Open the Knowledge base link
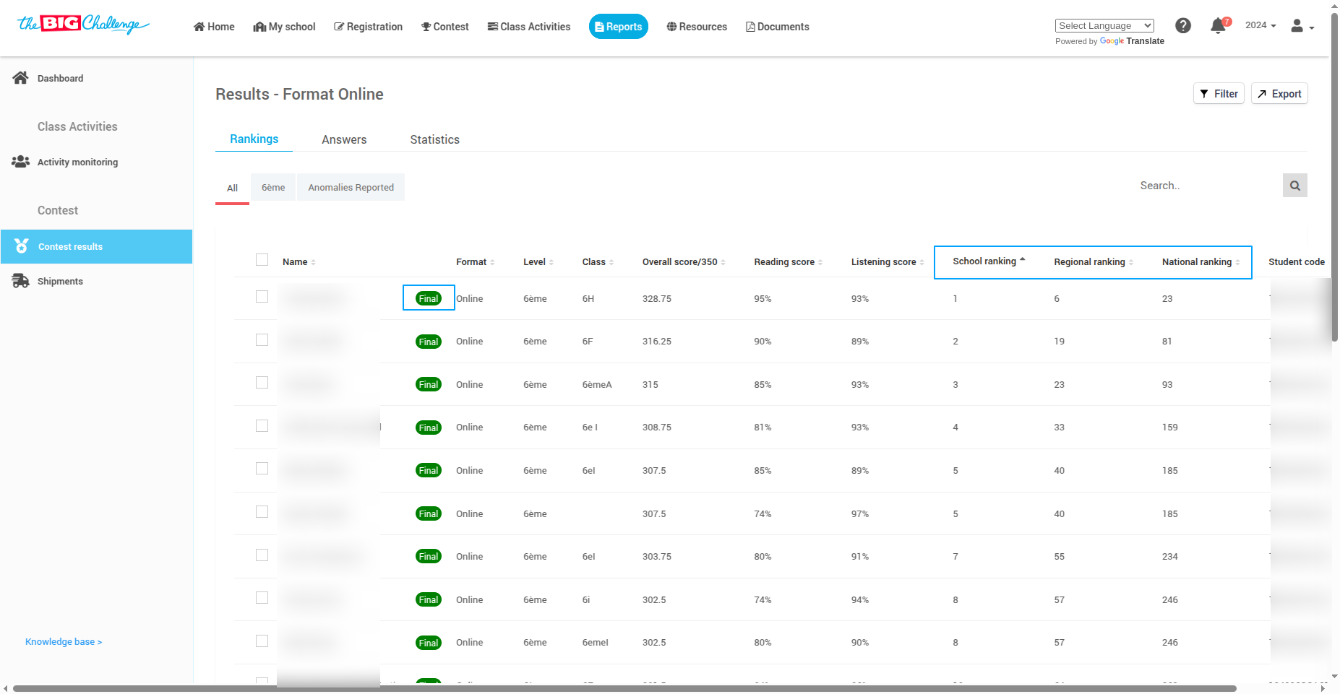This screenshot has width=1340, height=694. tap(64, 642)
